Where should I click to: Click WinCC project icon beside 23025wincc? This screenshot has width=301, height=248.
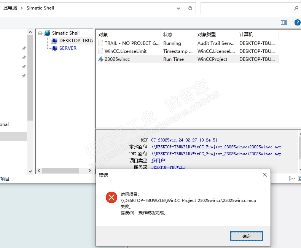[101, 59]
